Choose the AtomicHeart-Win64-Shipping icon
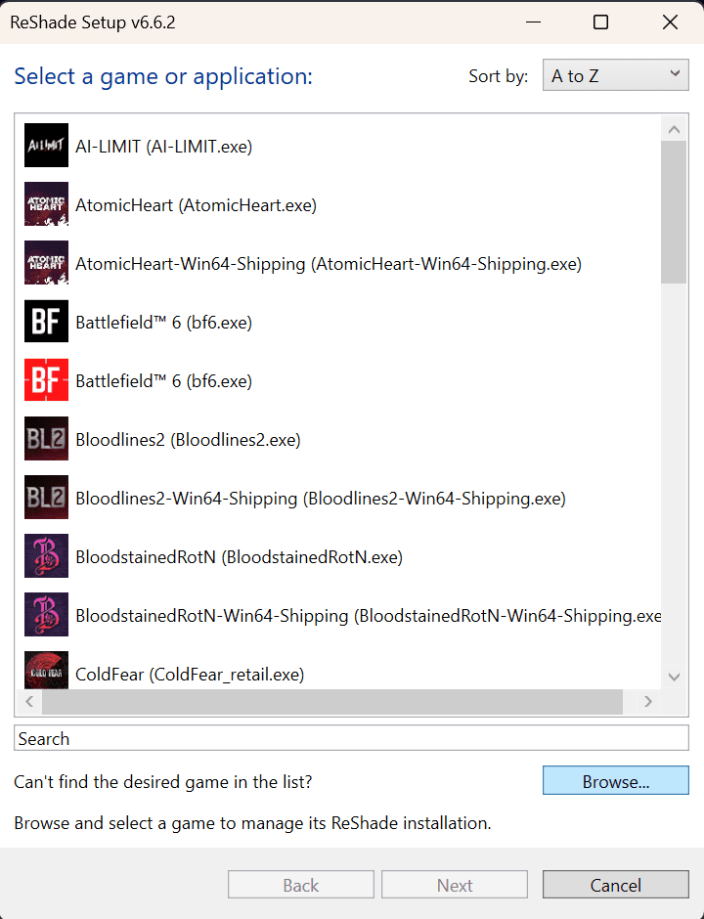The width and height of the screenshot is (704, 919). tap(46, 263)
